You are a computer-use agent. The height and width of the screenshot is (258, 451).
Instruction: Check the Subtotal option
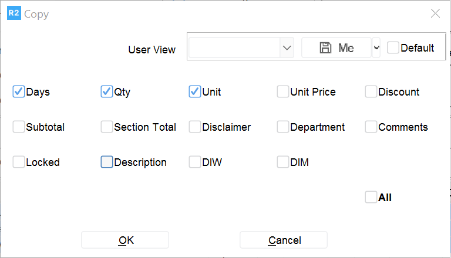(x=18, y=127)
